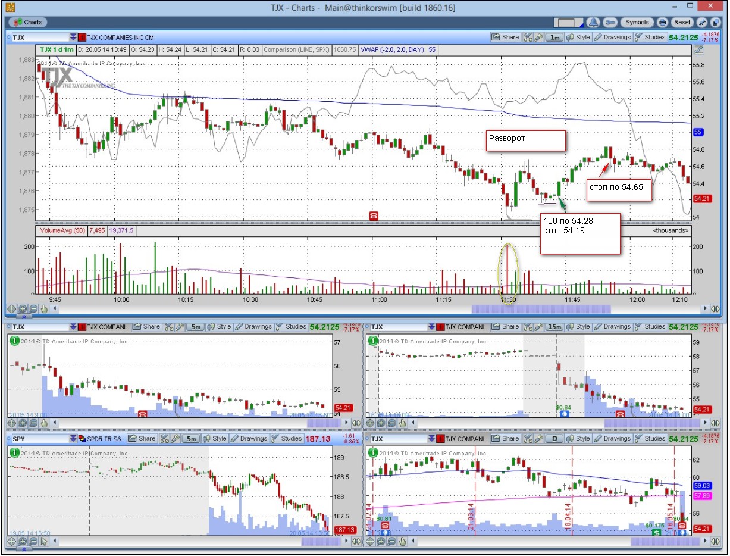
Task: Click the SPY chart horizontal scrollbar thumb
Action: (x=321, y=541)
